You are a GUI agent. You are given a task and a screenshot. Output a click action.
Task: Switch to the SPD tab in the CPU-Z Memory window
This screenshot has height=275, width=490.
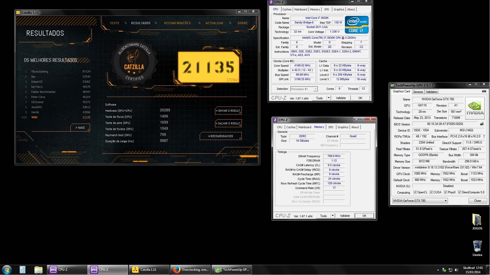[331, 127]
